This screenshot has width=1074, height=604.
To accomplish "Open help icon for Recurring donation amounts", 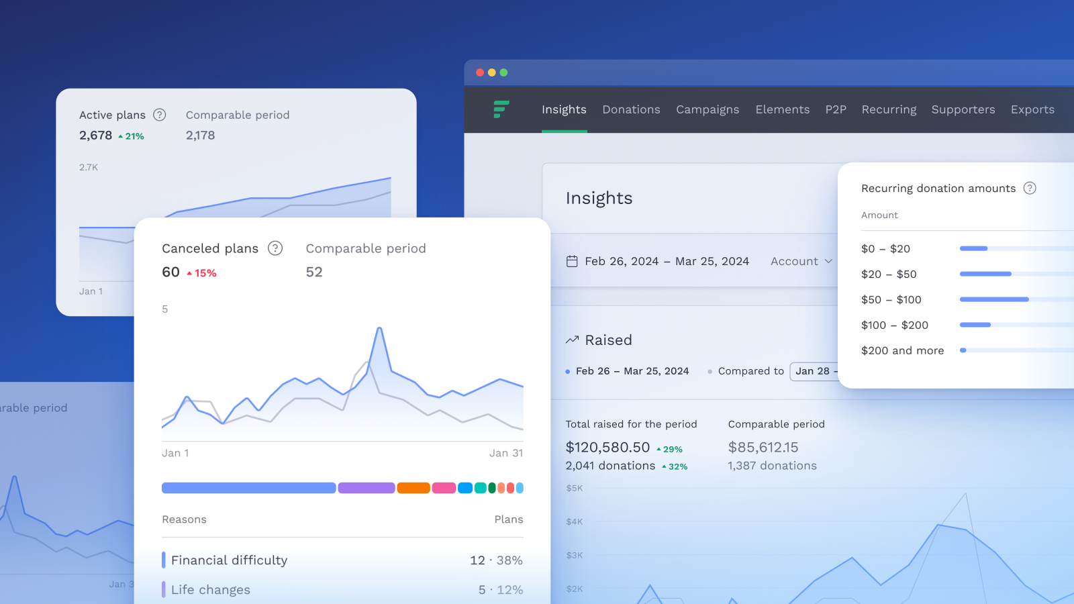I will 1030,188.
